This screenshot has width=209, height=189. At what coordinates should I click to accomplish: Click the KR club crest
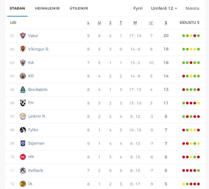[23, 76]
